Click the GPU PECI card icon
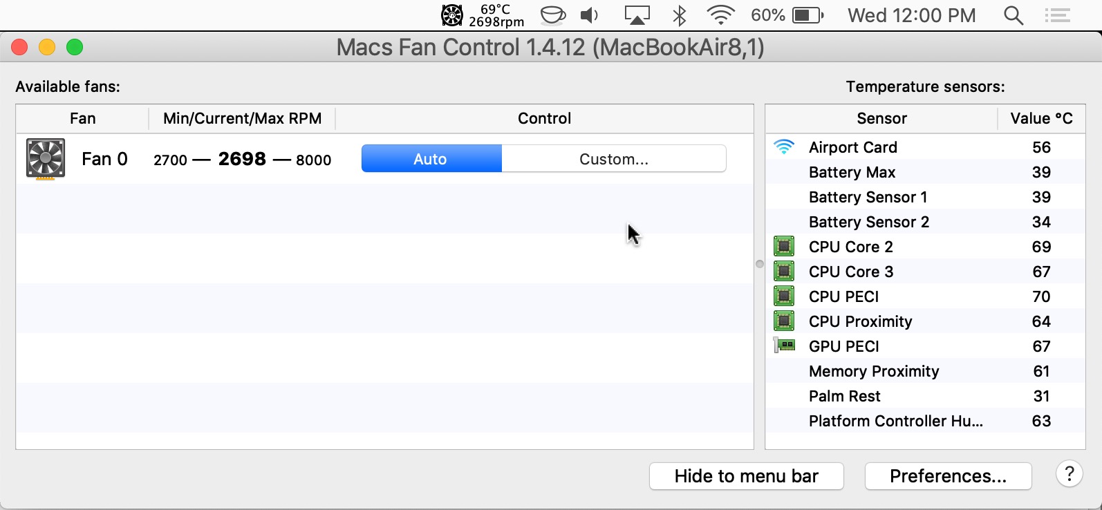 784,346
